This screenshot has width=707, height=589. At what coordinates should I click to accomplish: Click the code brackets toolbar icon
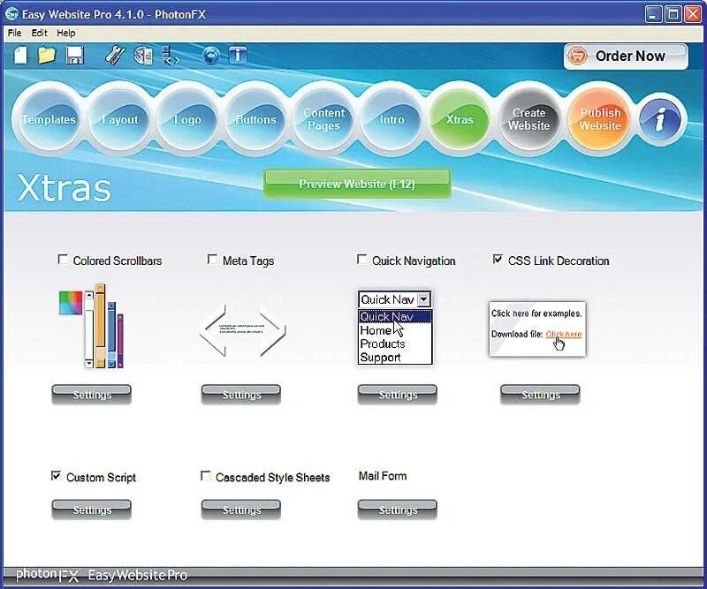pos(171,56)
